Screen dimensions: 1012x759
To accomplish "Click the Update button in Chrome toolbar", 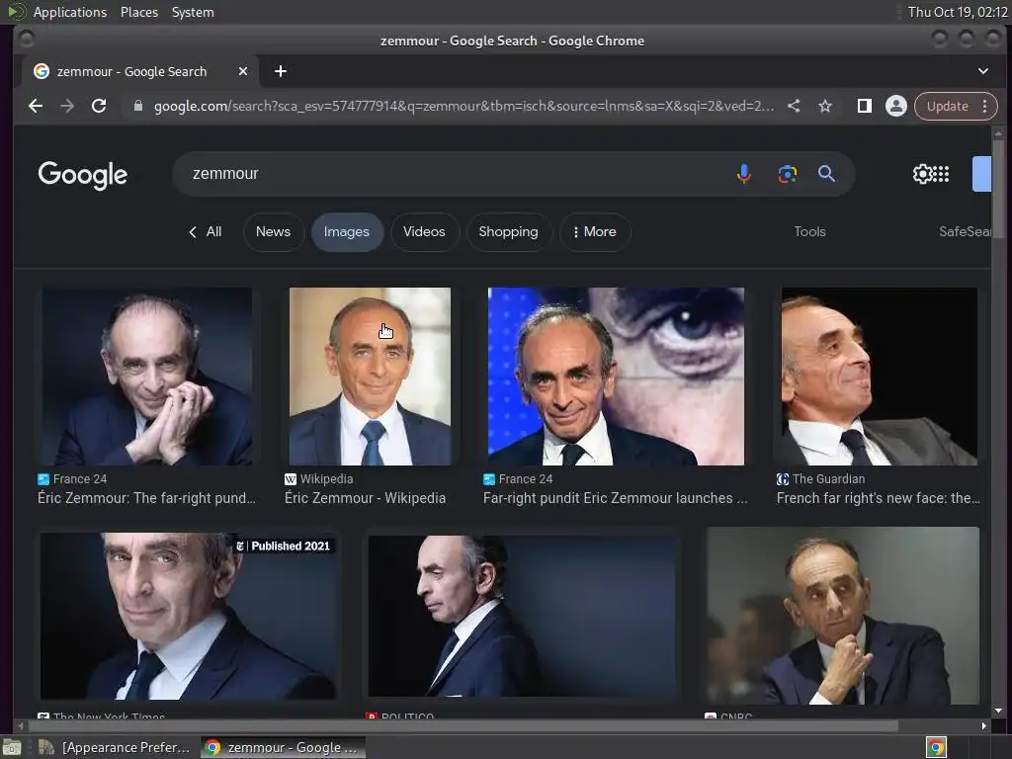I will 947,106.
